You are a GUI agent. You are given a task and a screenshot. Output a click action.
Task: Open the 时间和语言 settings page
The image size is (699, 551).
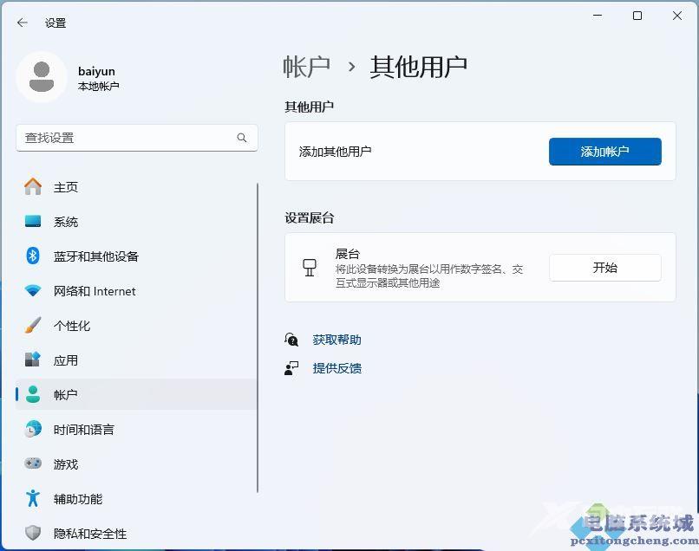[83, 430]
